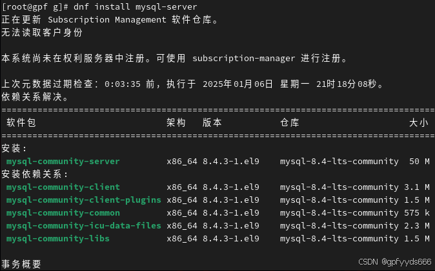435x271 pixels.
Task: Click the Subscription Management text in second line
Action: [106, 20]
